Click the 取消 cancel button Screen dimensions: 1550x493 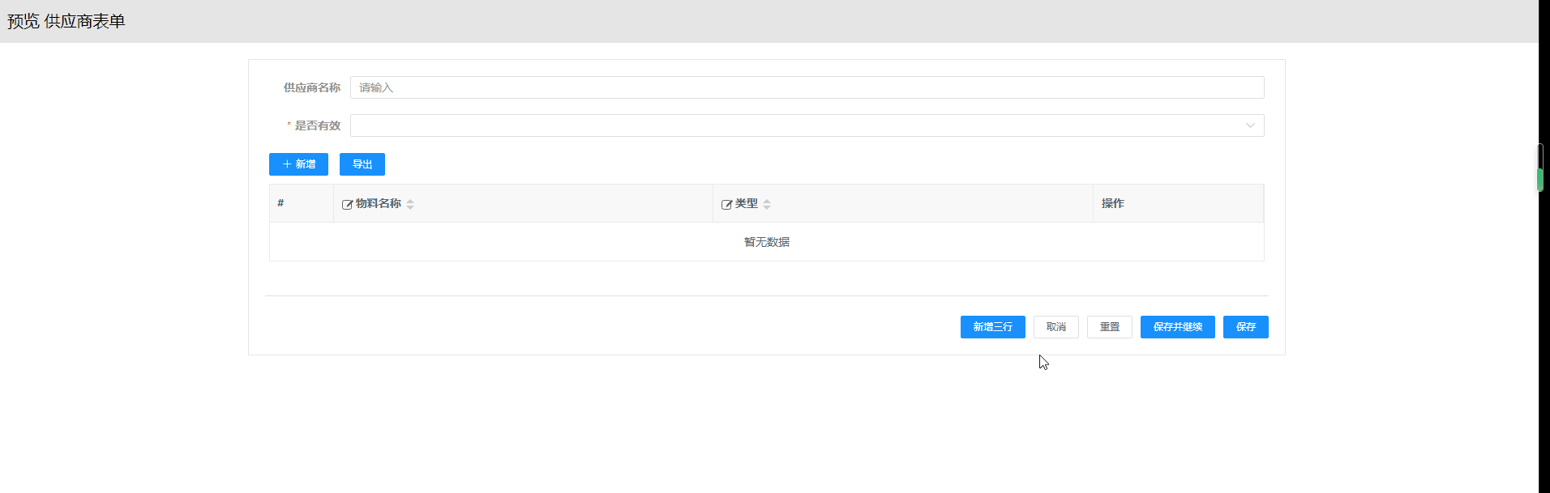(x=1055, y=327)
